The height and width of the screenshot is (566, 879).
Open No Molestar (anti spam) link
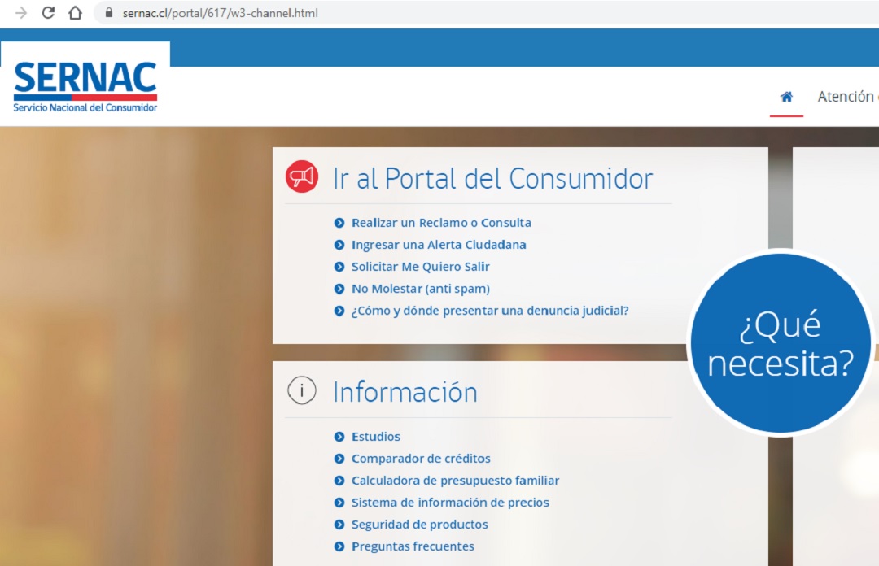click(421, 289)
